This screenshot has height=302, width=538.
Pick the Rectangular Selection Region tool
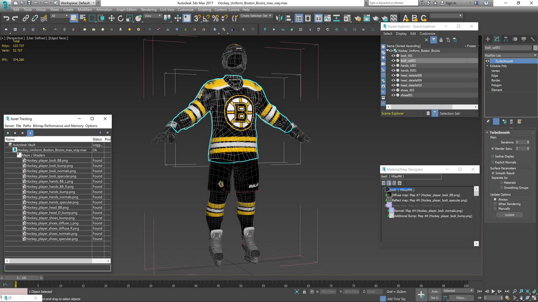coord(92,18)
